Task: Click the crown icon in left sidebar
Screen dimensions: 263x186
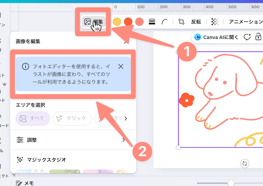Action: click(5, 84)
